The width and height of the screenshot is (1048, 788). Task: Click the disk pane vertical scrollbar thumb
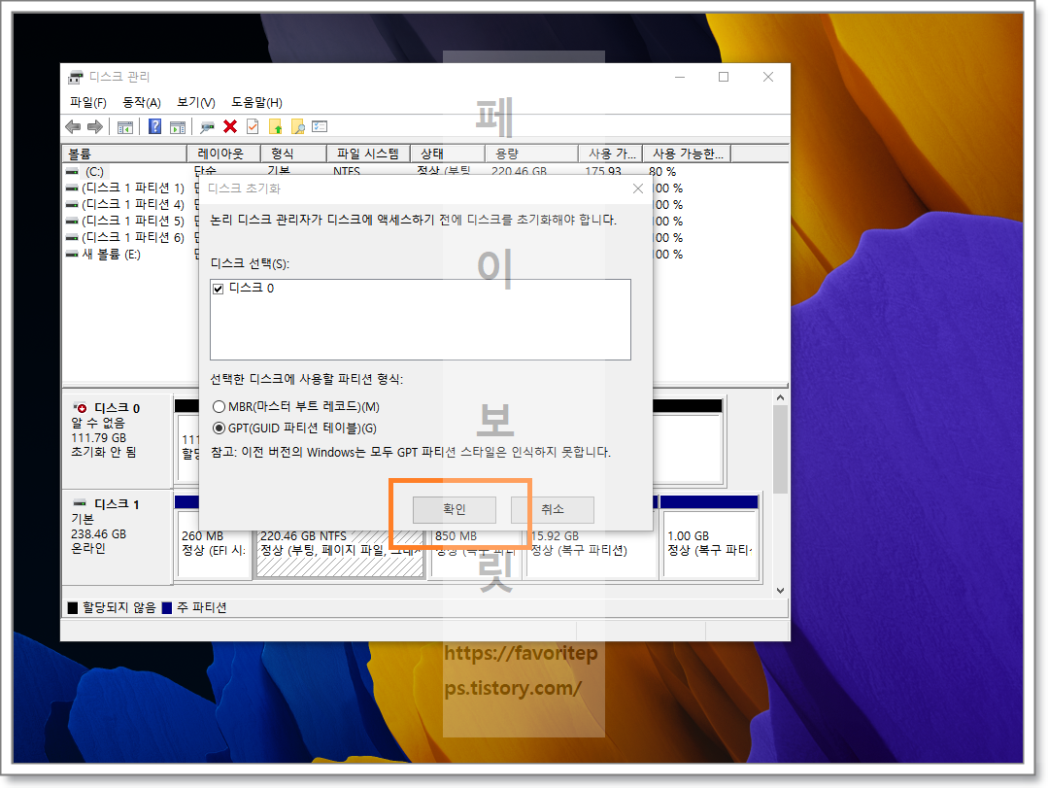(780, 449)
